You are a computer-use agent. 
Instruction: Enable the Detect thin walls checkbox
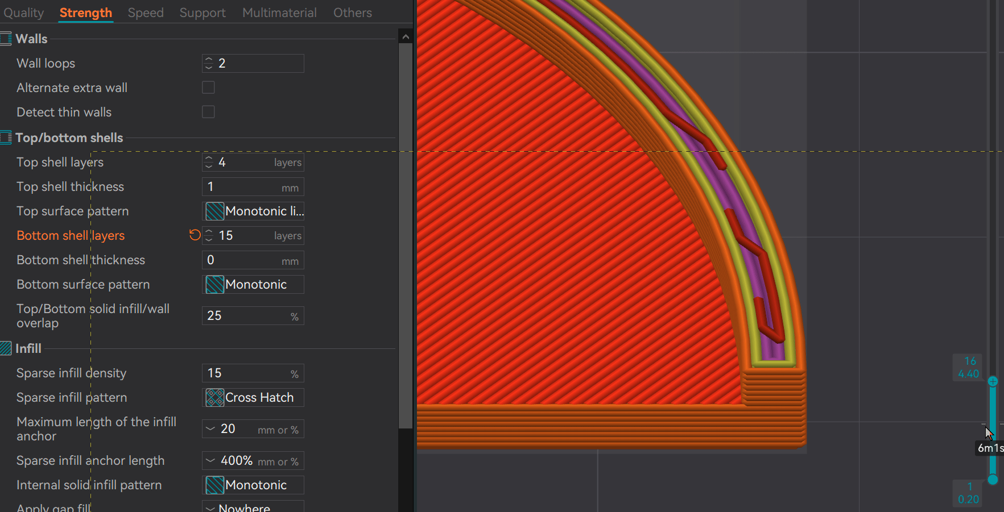pyautogui.click(x=209, y=112)
